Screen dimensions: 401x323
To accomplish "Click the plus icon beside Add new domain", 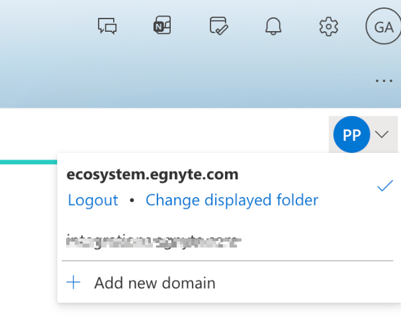I will (x=74, y=283).
